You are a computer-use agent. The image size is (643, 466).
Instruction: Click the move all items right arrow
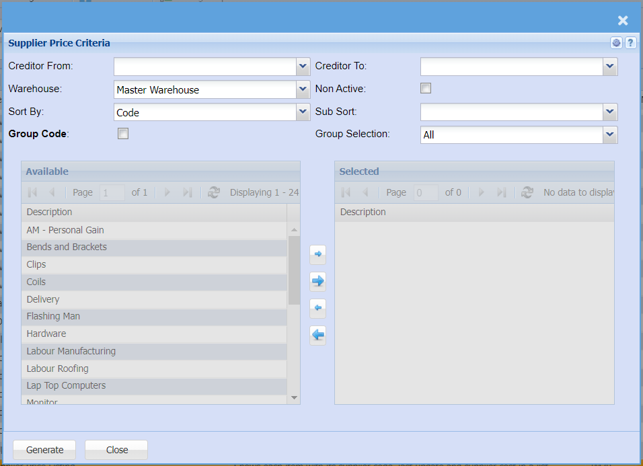point(317,281)
